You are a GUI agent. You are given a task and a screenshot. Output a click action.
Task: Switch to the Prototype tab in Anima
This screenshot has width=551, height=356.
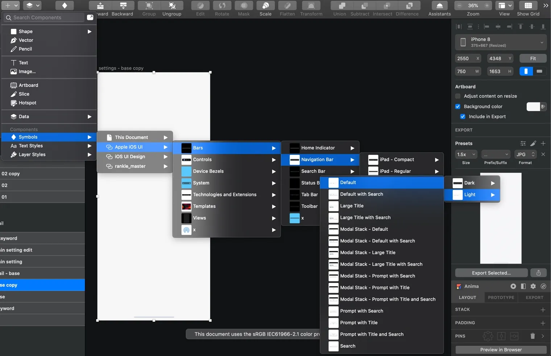[501, 297]
